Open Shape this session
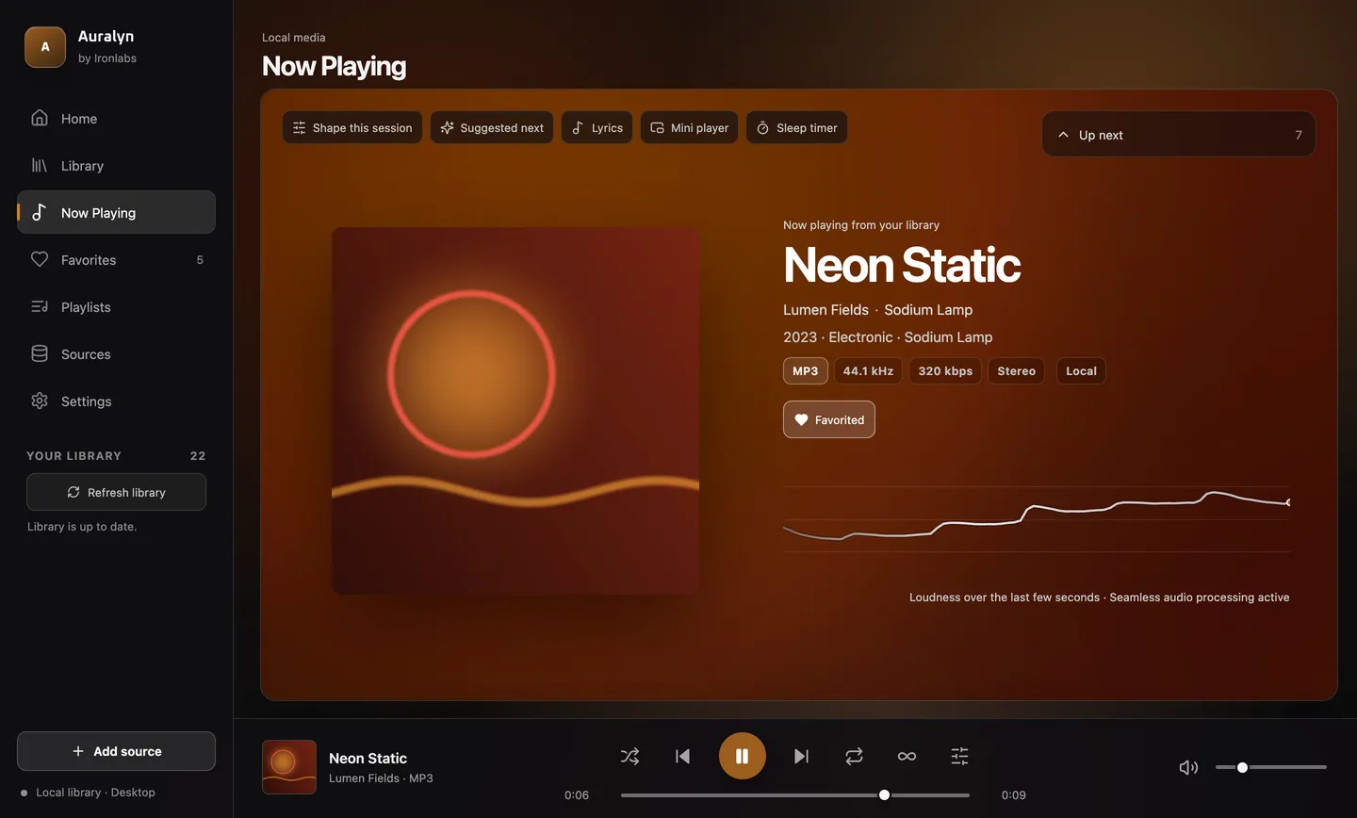 pos(352,128)
